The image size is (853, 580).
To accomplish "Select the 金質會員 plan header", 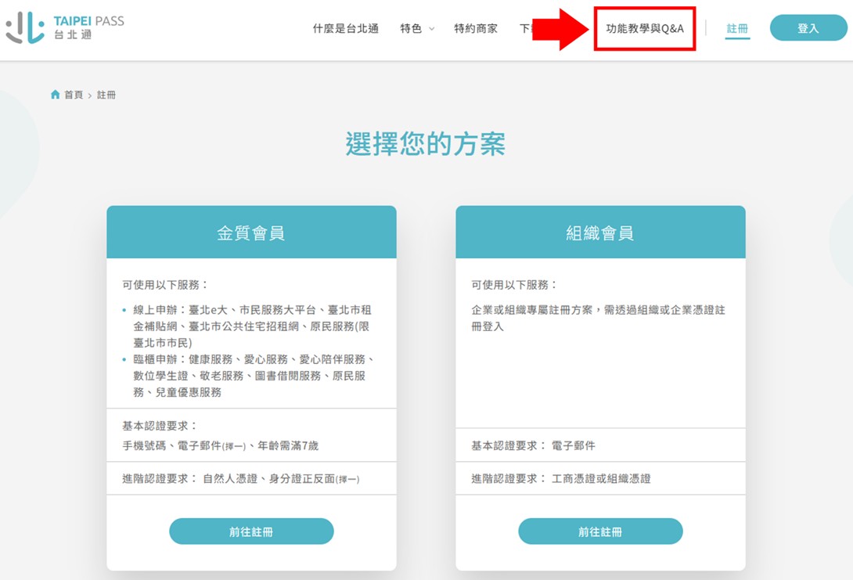I will point(251,232).
